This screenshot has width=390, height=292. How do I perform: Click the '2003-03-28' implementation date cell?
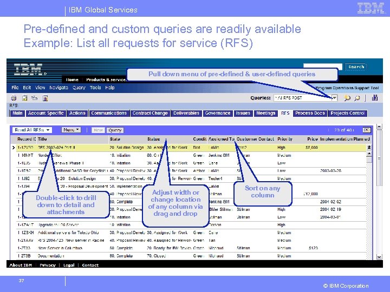tap(330, 171)
